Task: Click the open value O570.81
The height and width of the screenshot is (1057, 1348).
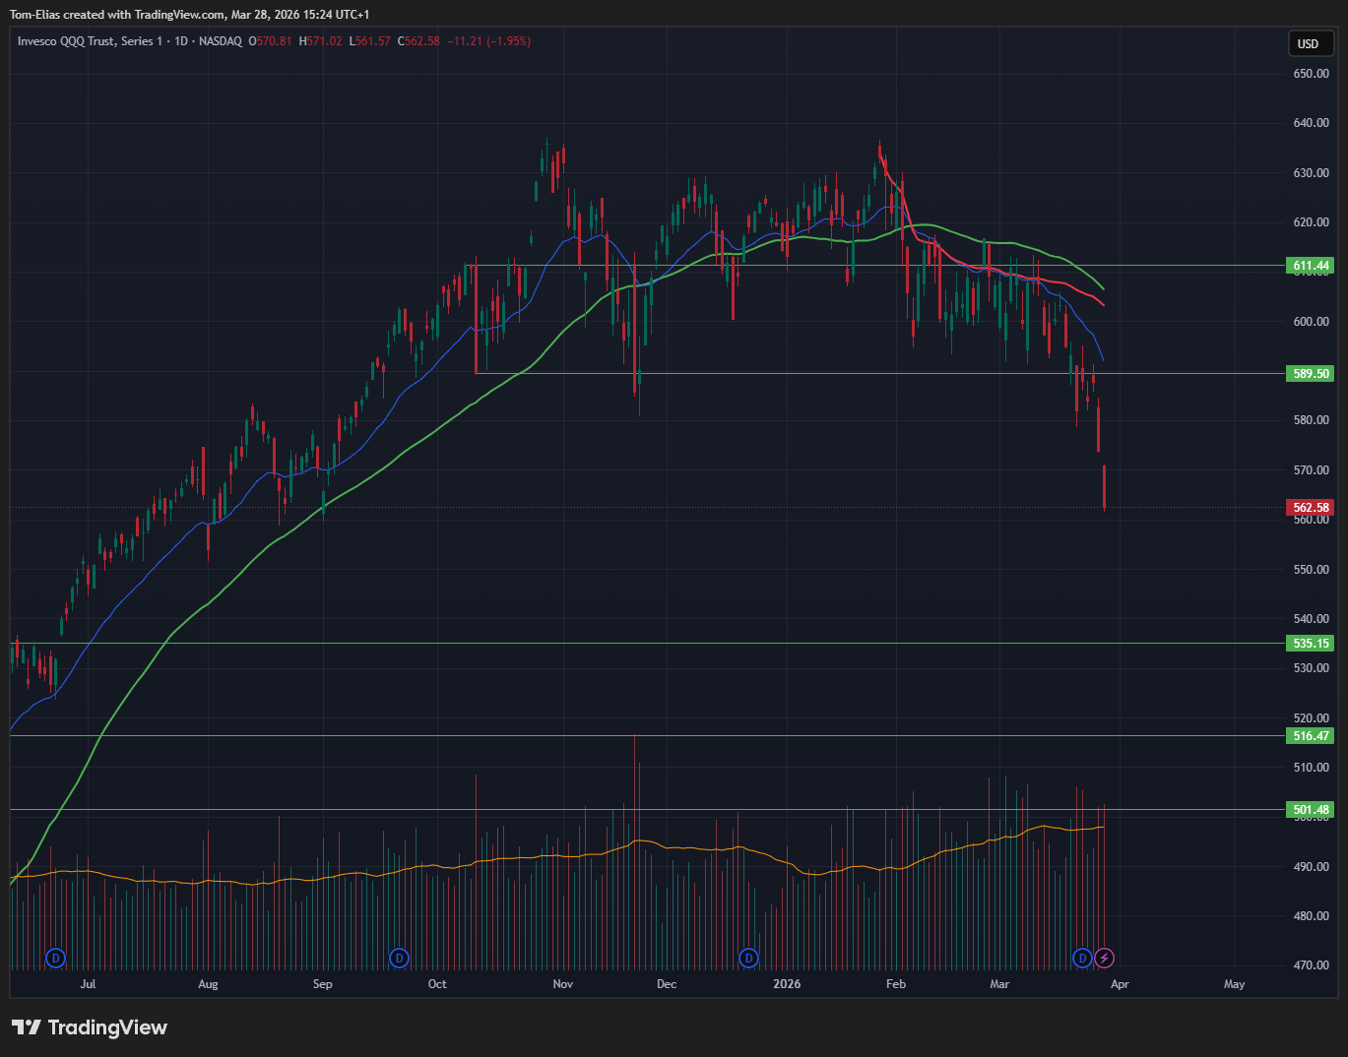Action: tap(270, 41)
